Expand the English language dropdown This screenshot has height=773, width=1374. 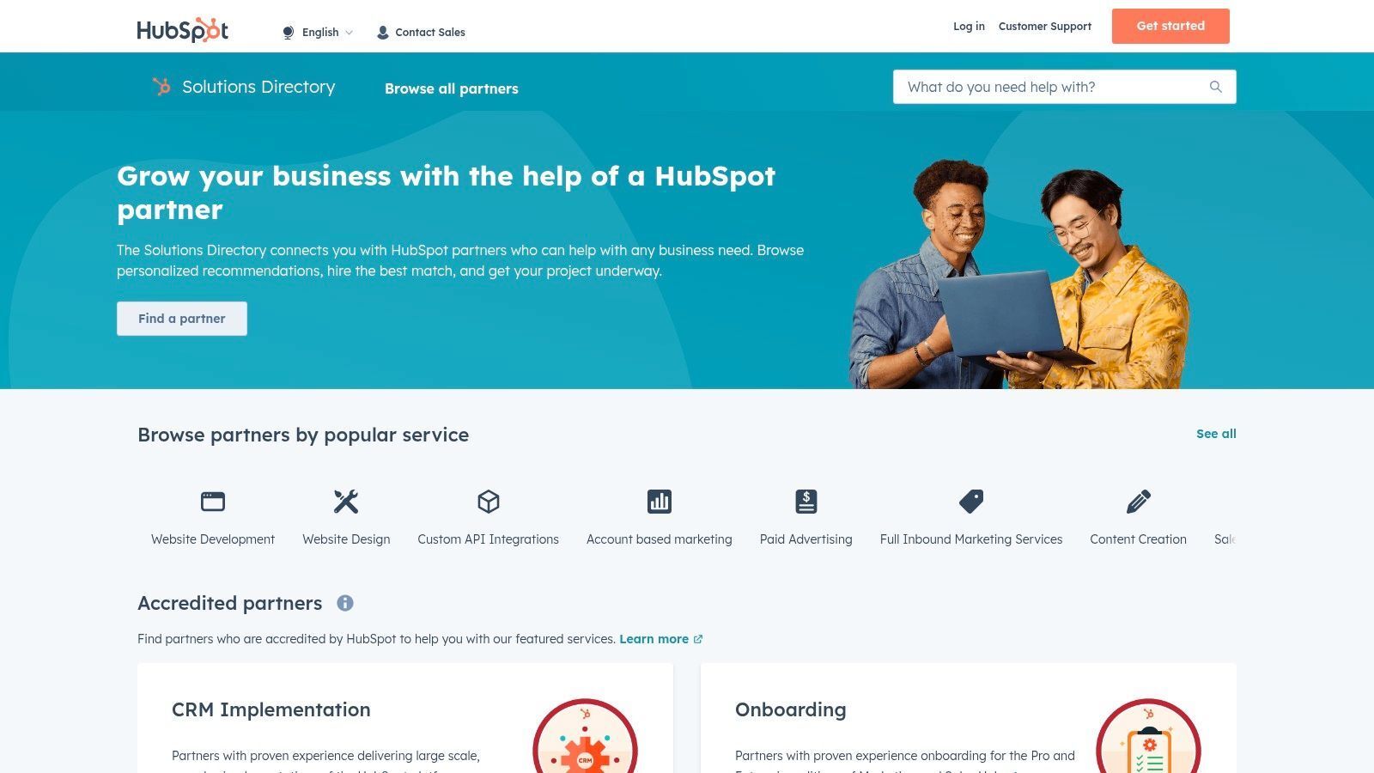coord(318,33)
